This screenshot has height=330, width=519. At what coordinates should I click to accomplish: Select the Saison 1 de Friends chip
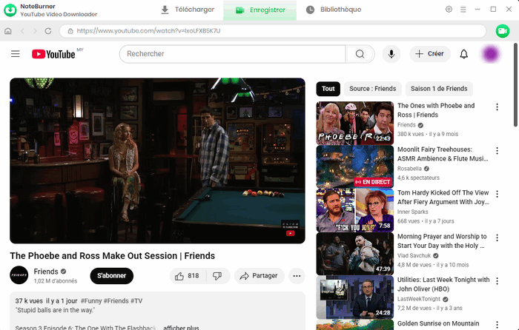pyautogui.click(x=439, y=89)
